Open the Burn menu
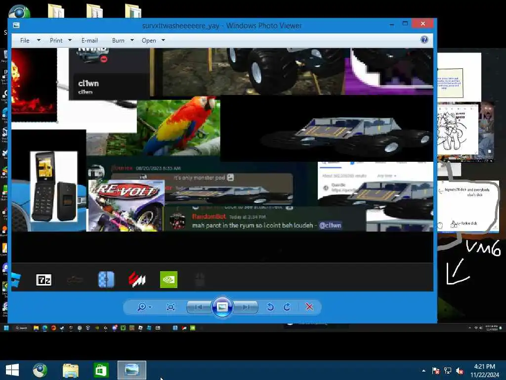Screen dimensions: 506x380 [118, 41]
